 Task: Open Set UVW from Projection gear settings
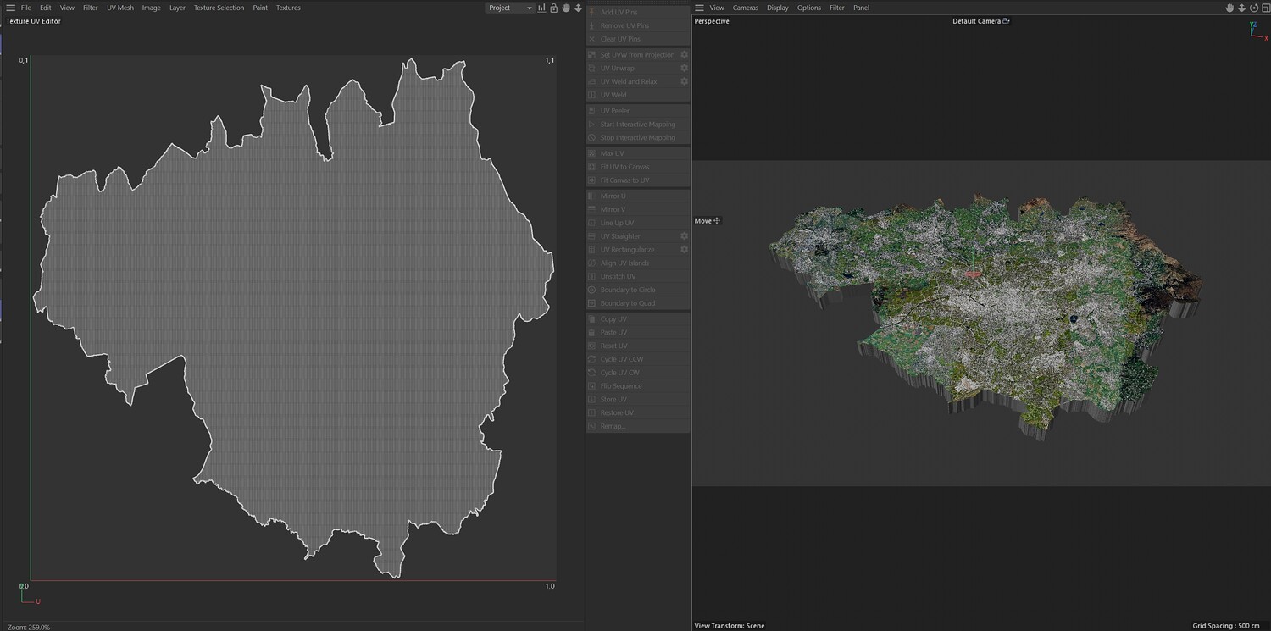(x=685, y=54)
